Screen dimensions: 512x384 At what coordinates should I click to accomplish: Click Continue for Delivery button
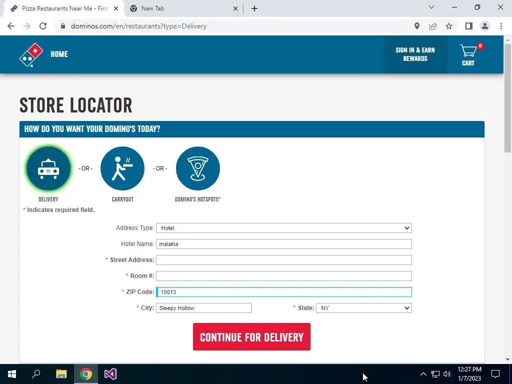pos(251,337)
